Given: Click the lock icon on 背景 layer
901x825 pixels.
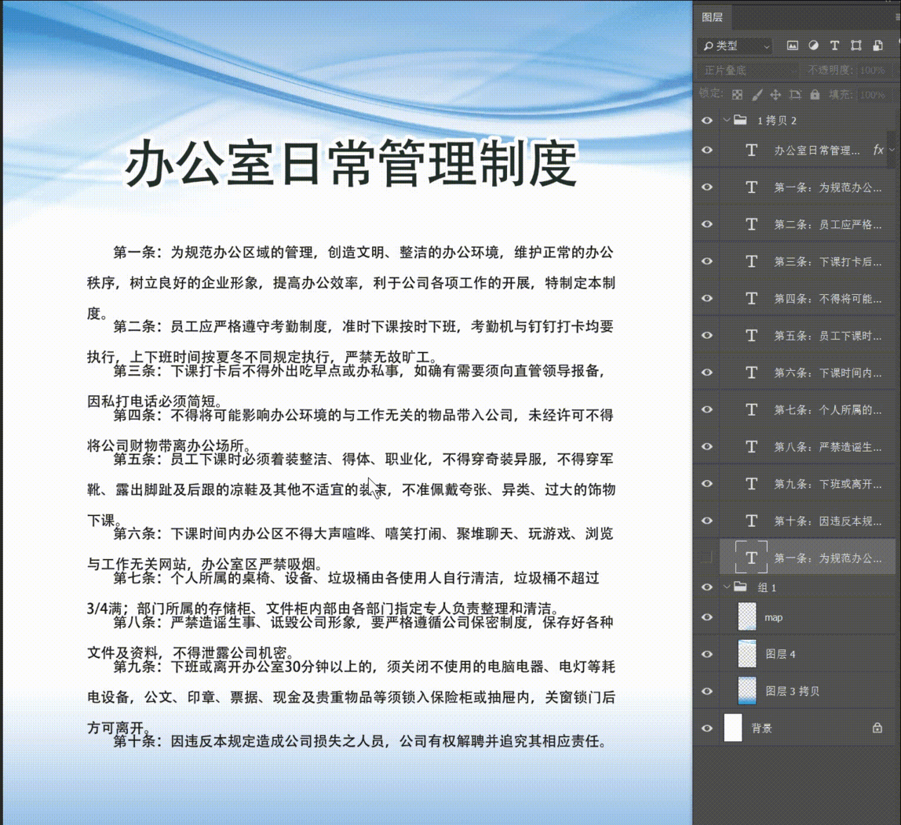Looking at the screenshot, I should click(877, 728).
